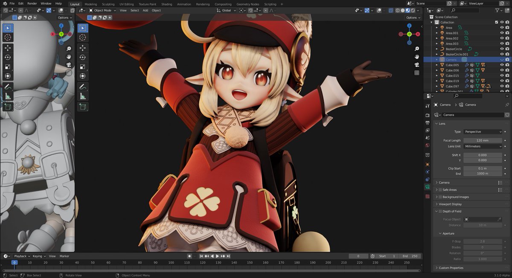512x278 pixels.
Task: Hide Area.001 light in viewport
Action: tap(502, 33)
